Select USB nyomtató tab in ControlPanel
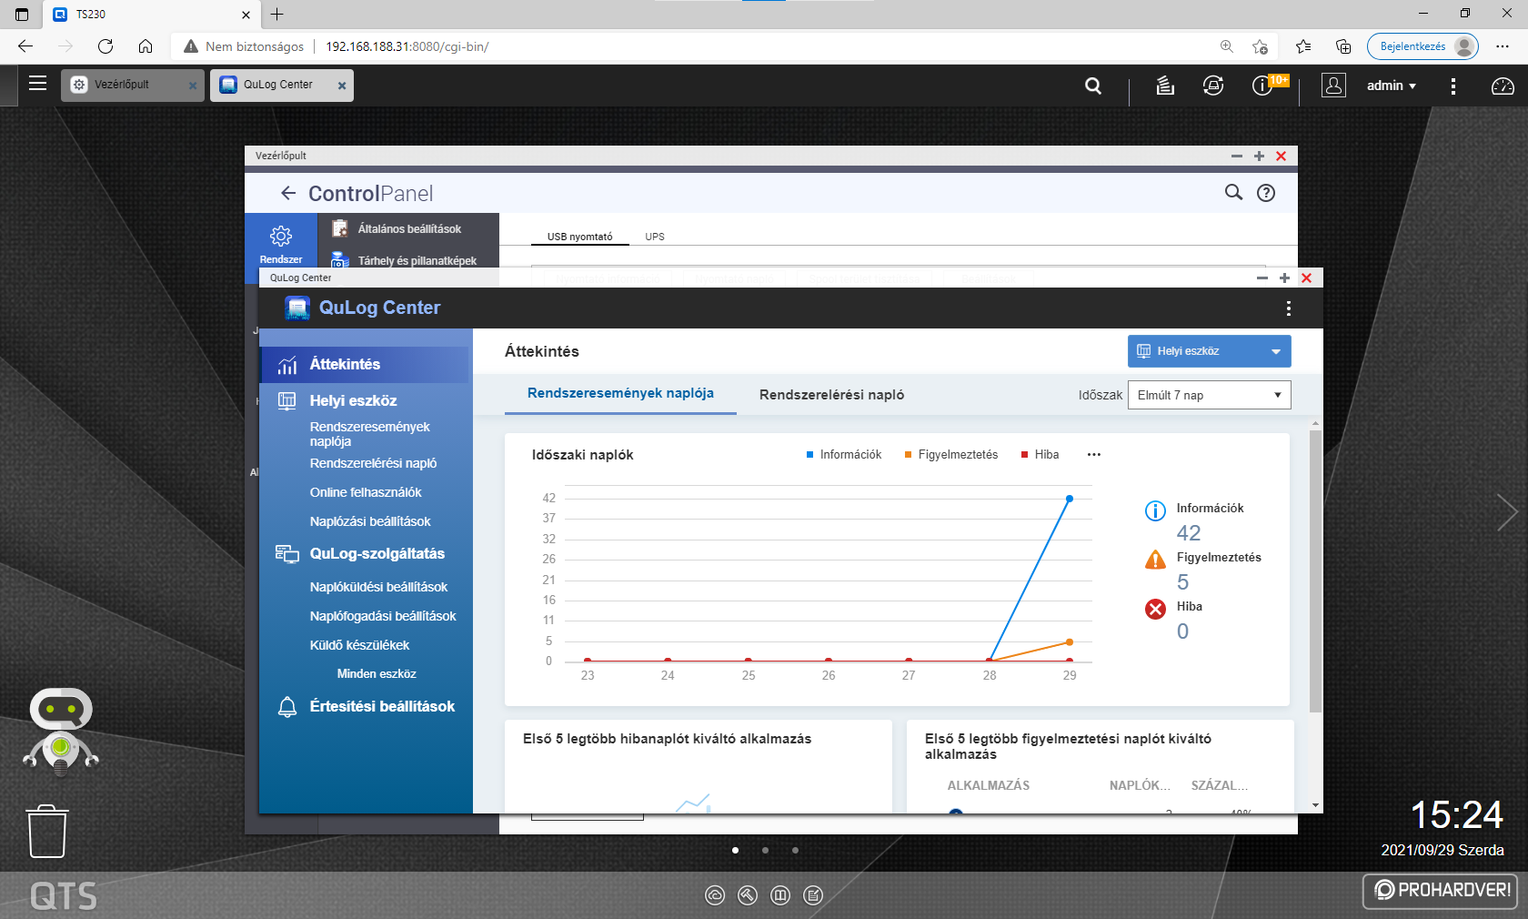 [x=579, y=237]
